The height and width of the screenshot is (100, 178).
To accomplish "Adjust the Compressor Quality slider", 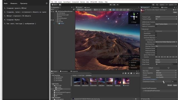I will [x=164, y=81].
